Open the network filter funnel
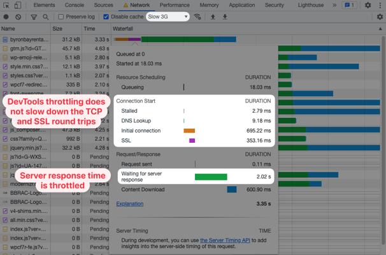386x255 pixels. coord(33,17)
